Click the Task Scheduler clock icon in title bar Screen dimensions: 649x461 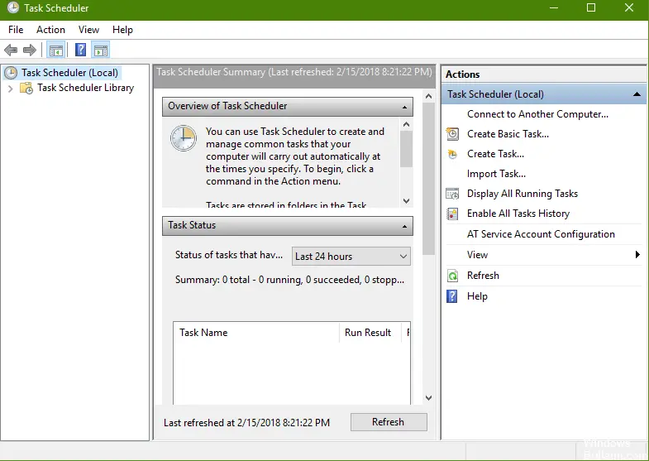click(13, 8)
